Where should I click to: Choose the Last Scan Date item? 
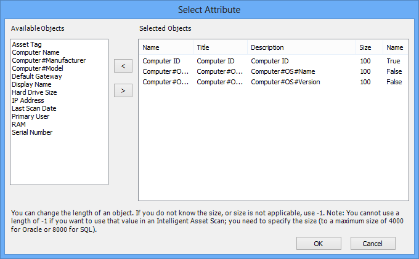click(34, 108)
